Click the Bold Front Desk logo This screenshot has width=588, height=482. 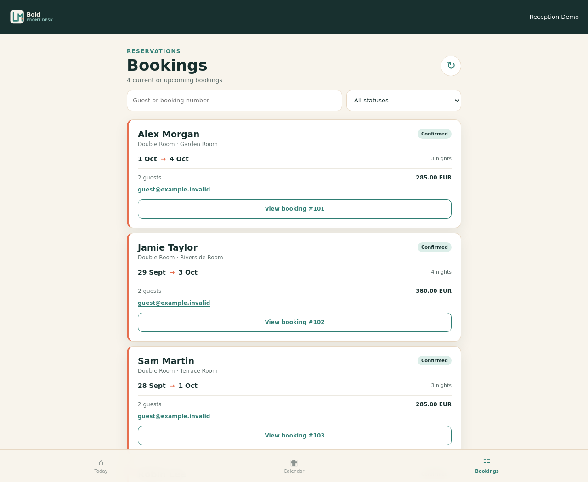[32, 17]
